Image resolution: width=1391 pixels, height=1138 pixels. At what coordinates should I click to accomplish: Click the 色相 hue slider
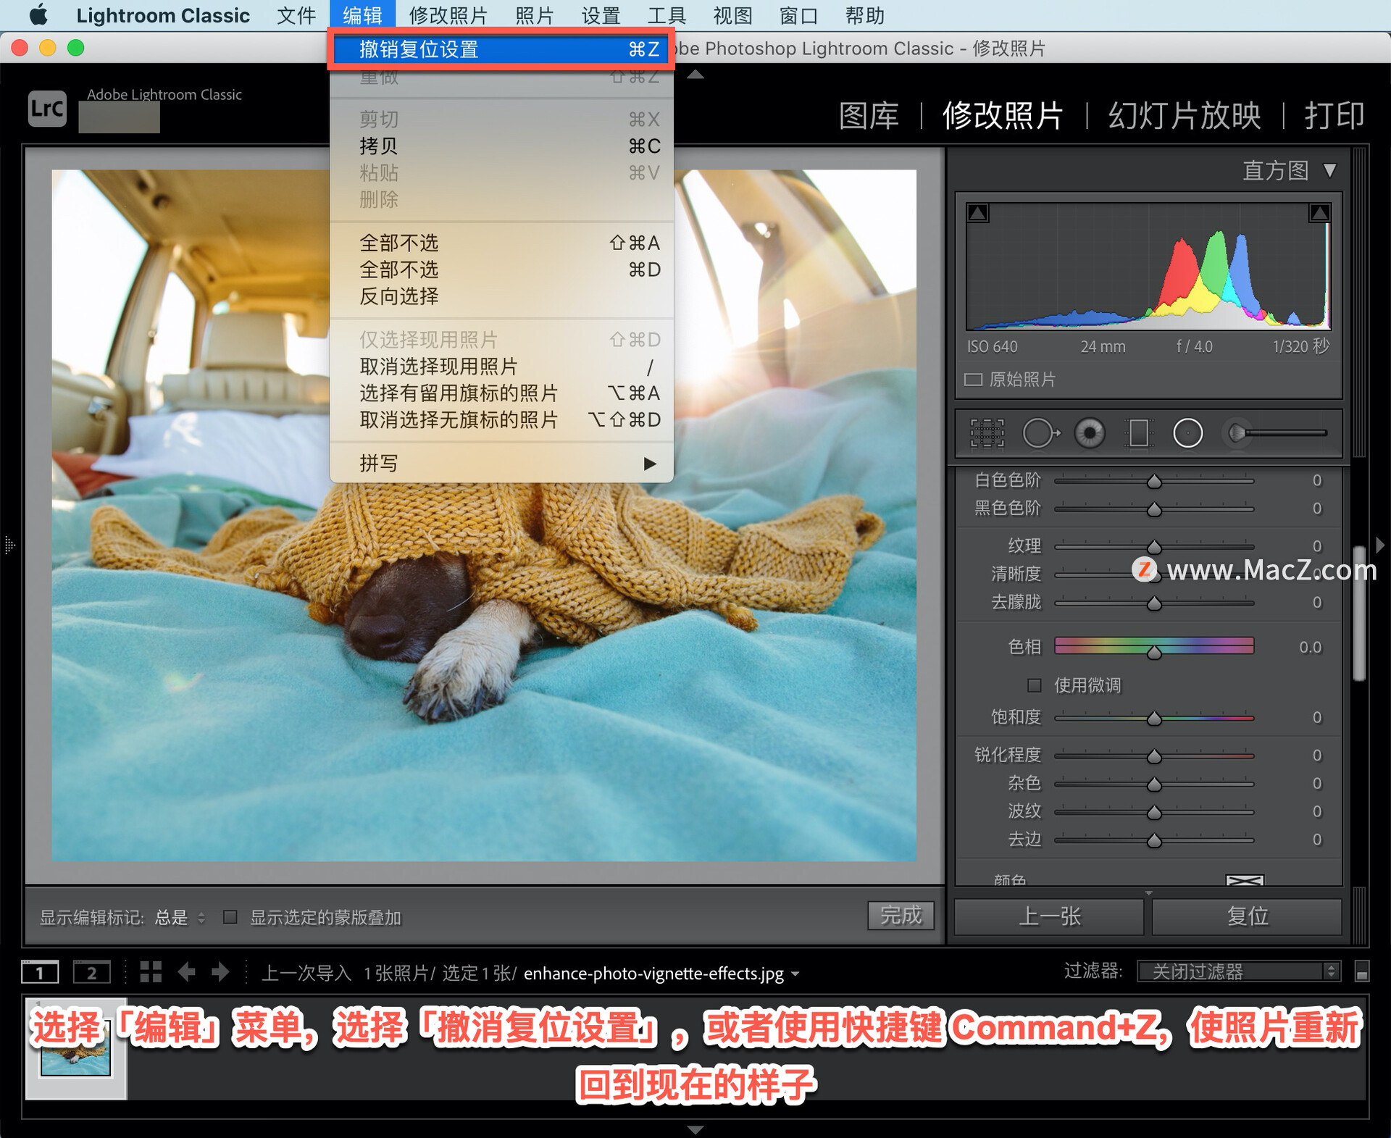(x=1153, y=646)
